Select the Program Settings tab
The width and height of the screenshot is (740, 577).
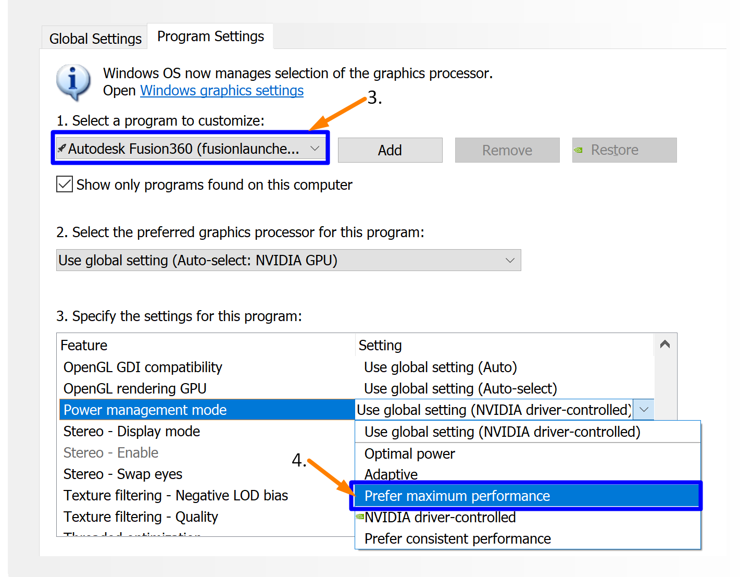click(x=210, y=36)
